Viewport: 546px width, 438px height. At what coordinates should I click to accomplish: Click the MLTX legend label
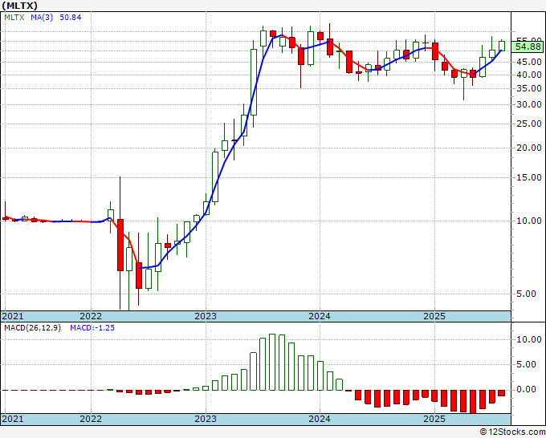tap(14, 17)
